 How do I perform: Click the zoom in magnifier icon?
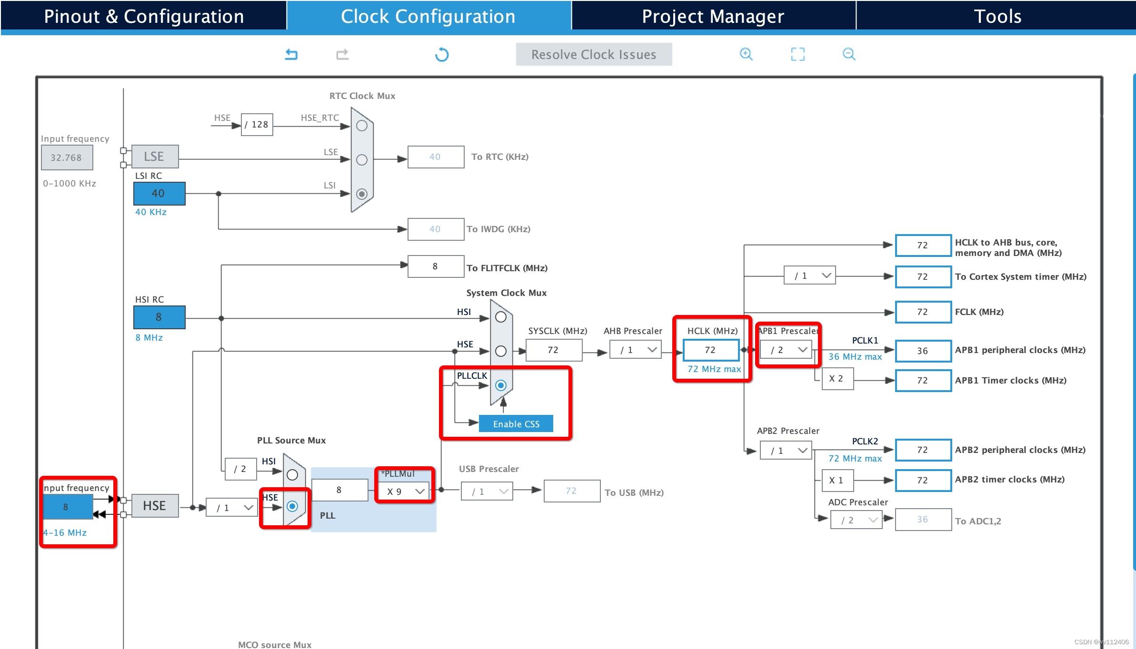[746, 54]
